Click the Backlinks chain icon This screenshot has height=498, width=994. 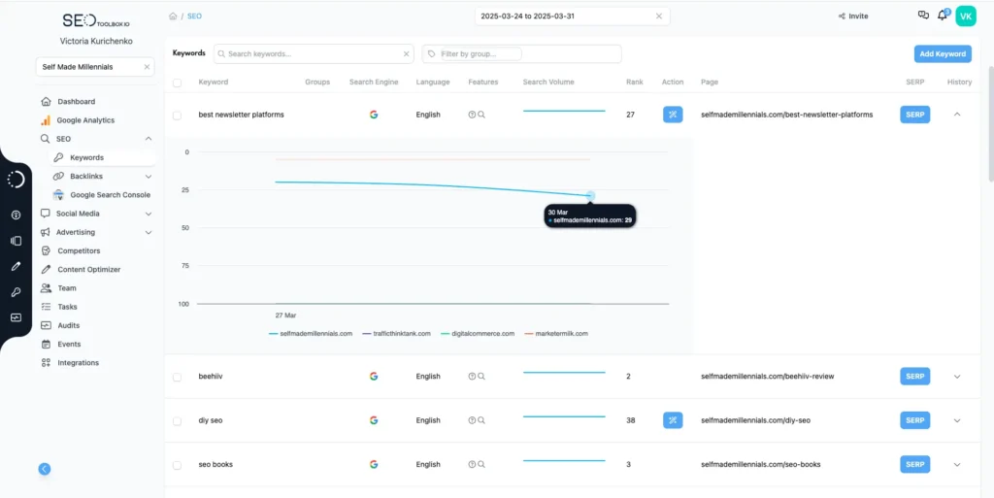[58, 176]
